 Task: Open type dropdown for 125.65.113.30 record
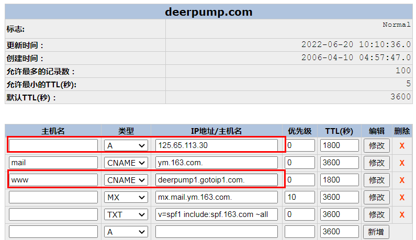(x=126, y=146)
